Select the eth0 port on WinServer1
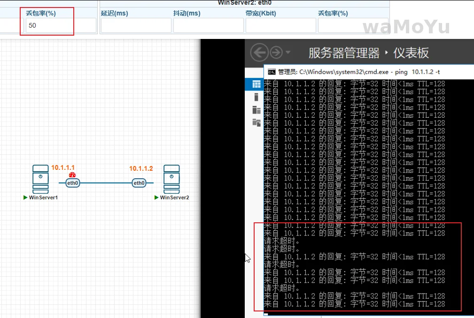 pyautogui.click(x=72, y=183)
